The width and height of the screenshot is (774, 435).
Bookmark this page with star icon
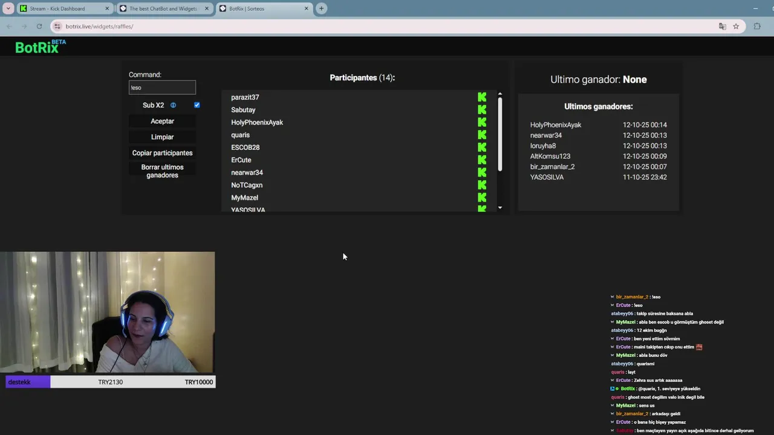click(736, 26)
